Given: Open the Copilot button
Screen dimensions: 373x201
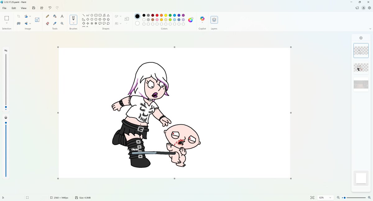Looking at the screenshot, I should (x=202, y=19).
